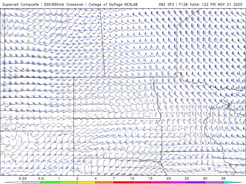Click the "06Z GFS" model run label
This screenshot has width=246, height=184.
166,5
